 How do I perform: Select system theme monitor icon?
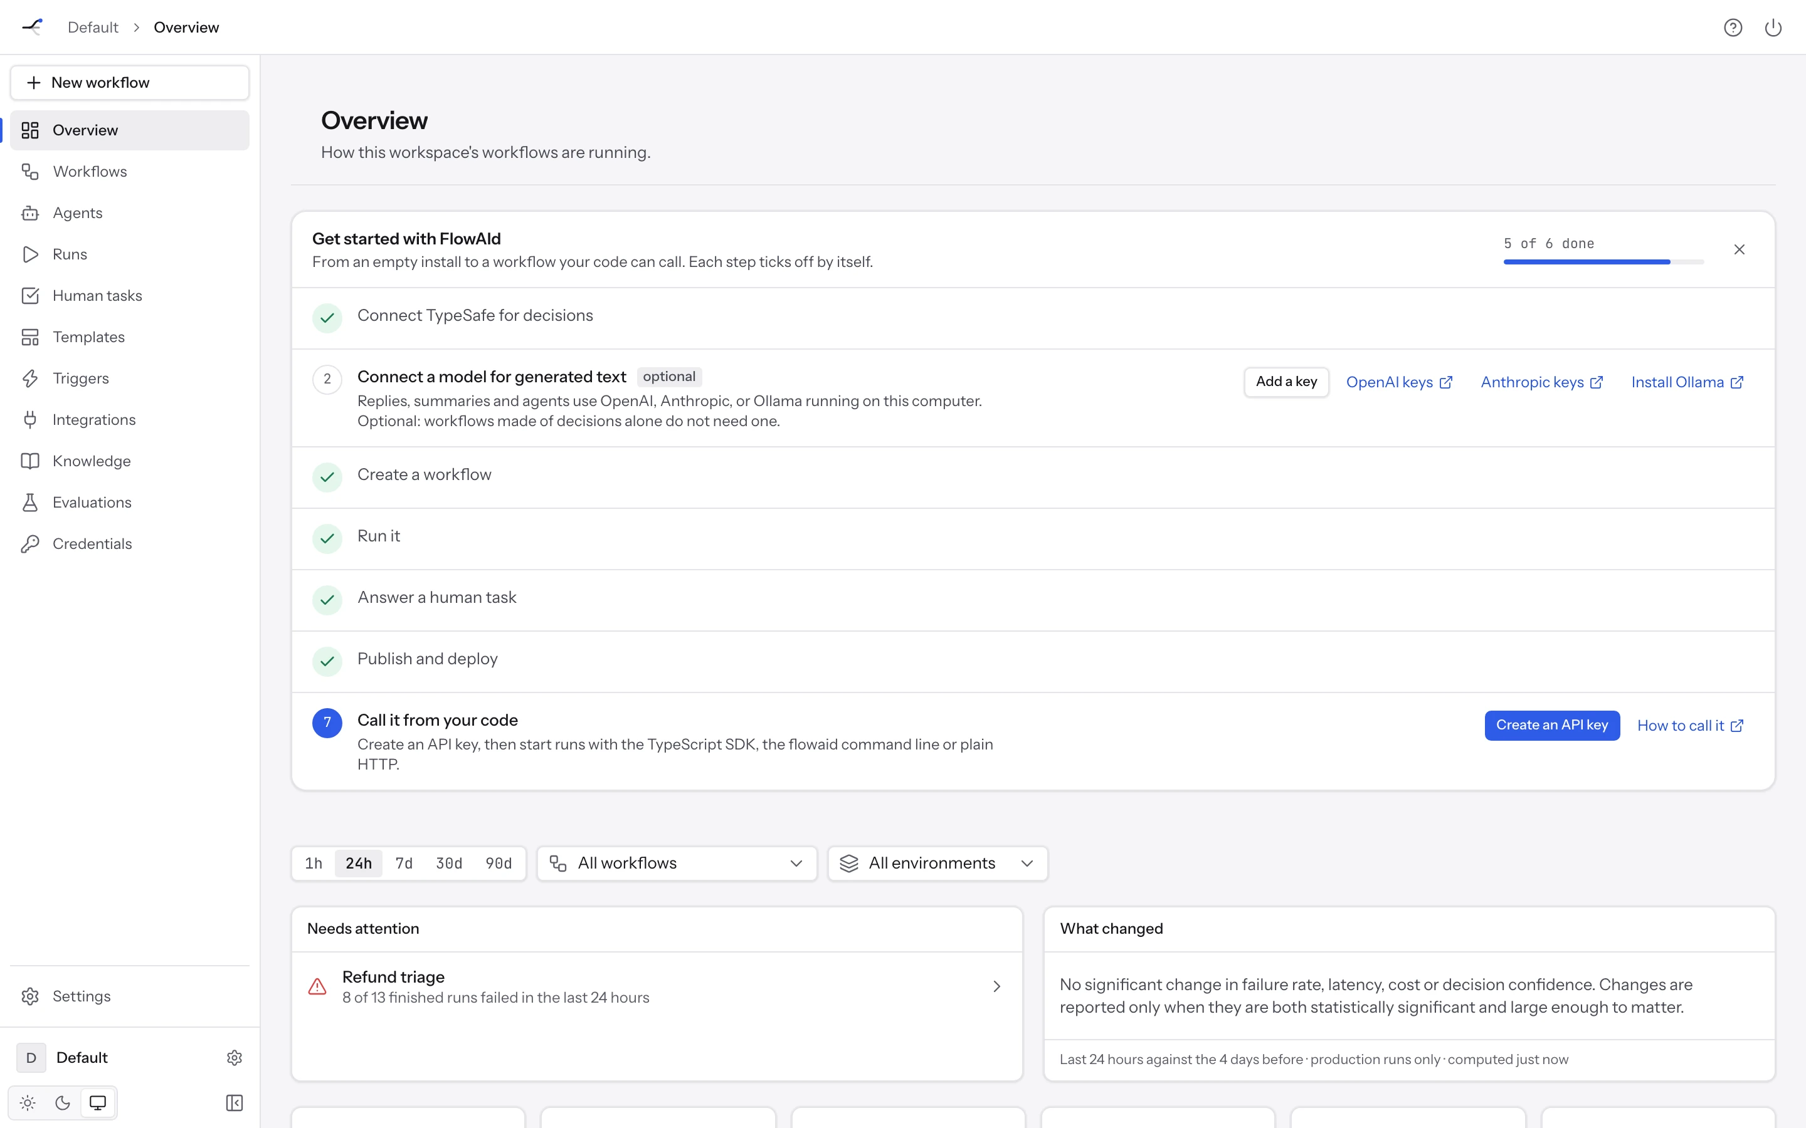(98, 1103)
